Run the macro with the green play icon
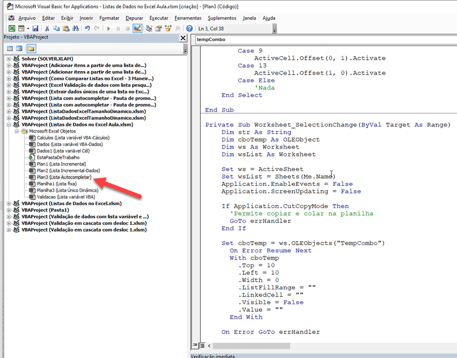Screen dimensions: 457x358 109,28
